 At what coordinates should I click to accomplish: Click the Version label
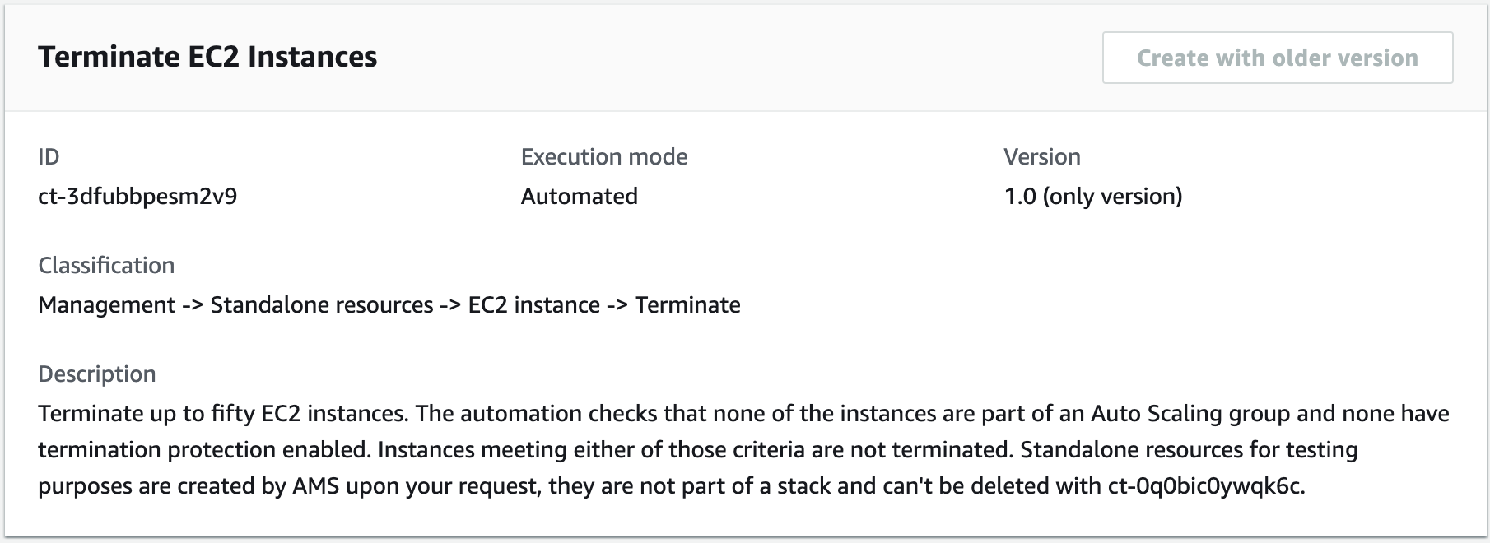[x=1041, y=156]
